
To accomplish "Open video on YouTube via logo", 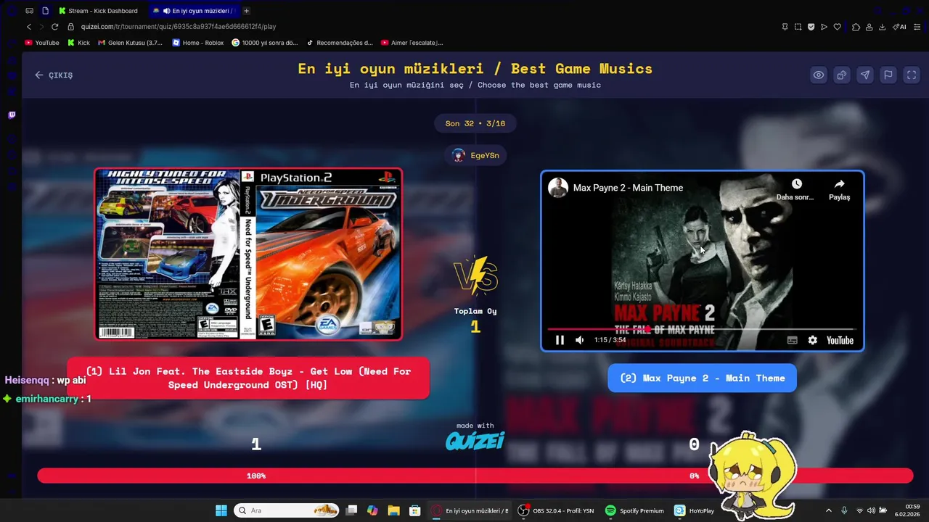I will (x=840, y=340).
